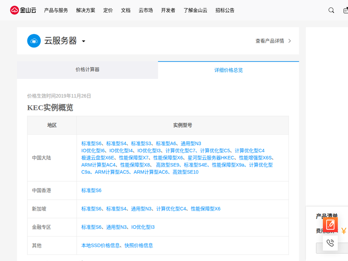Follow the 查看产品详情 link
The width and height of the screenshot is (348, 261).
(x=270, y=41)
